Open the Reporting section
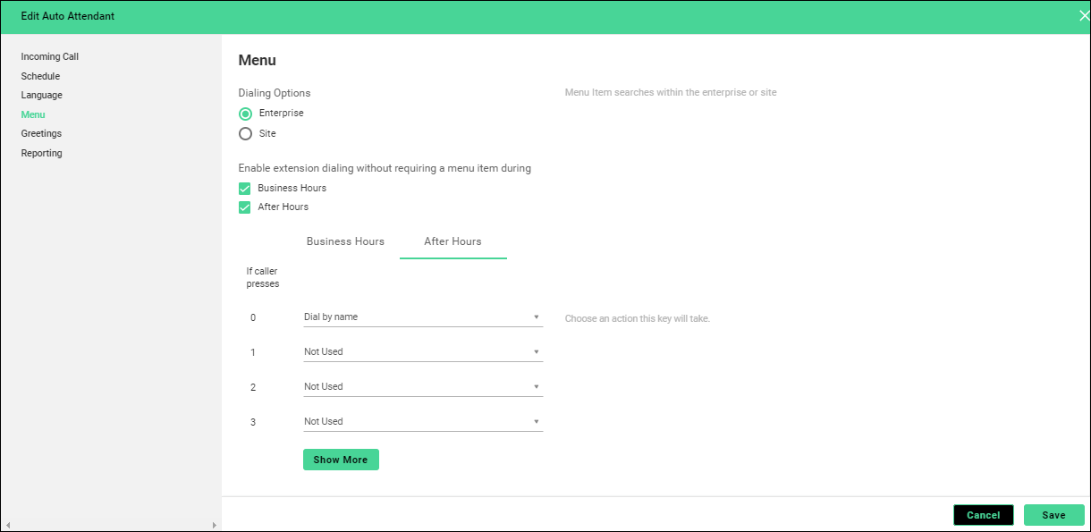The image size is (1091, 532). click(42, 154)
